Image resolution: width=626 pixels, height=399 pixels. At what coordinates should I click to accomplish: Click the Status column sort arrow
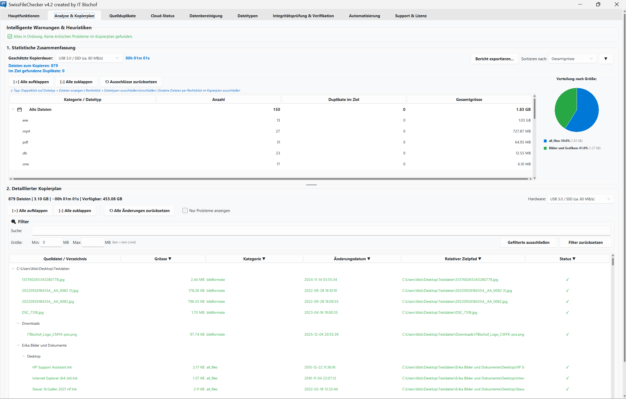pyautogui.click(x=574, y=259)
